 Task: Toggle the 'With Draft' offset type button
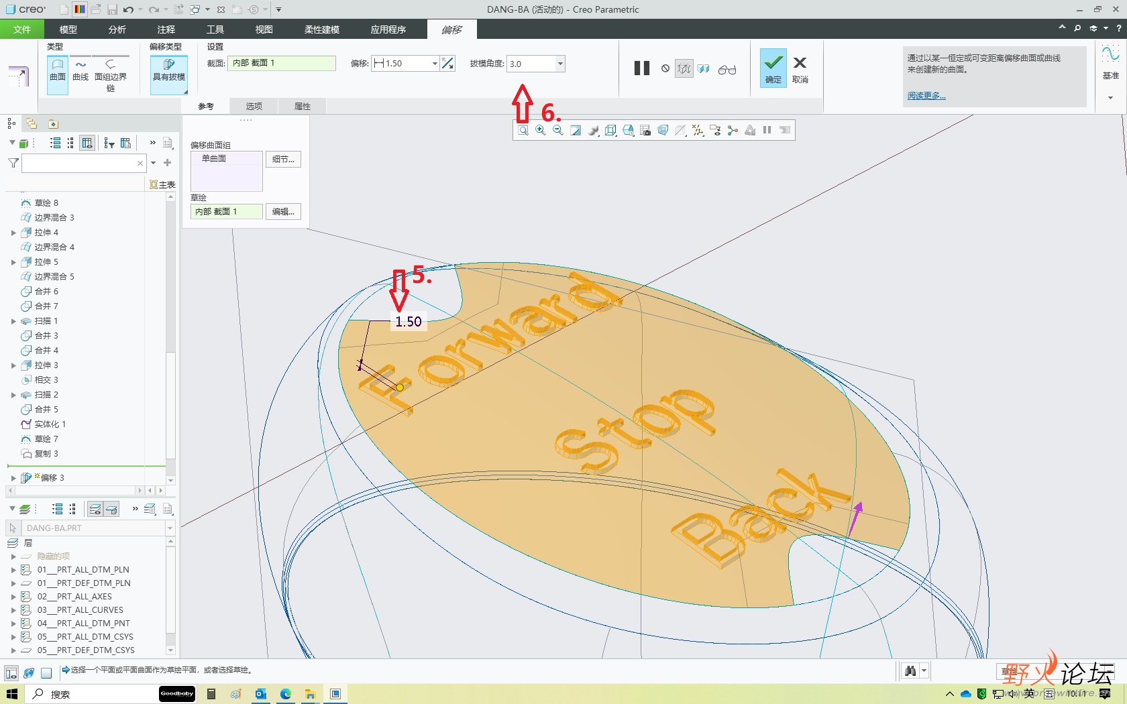169,75
